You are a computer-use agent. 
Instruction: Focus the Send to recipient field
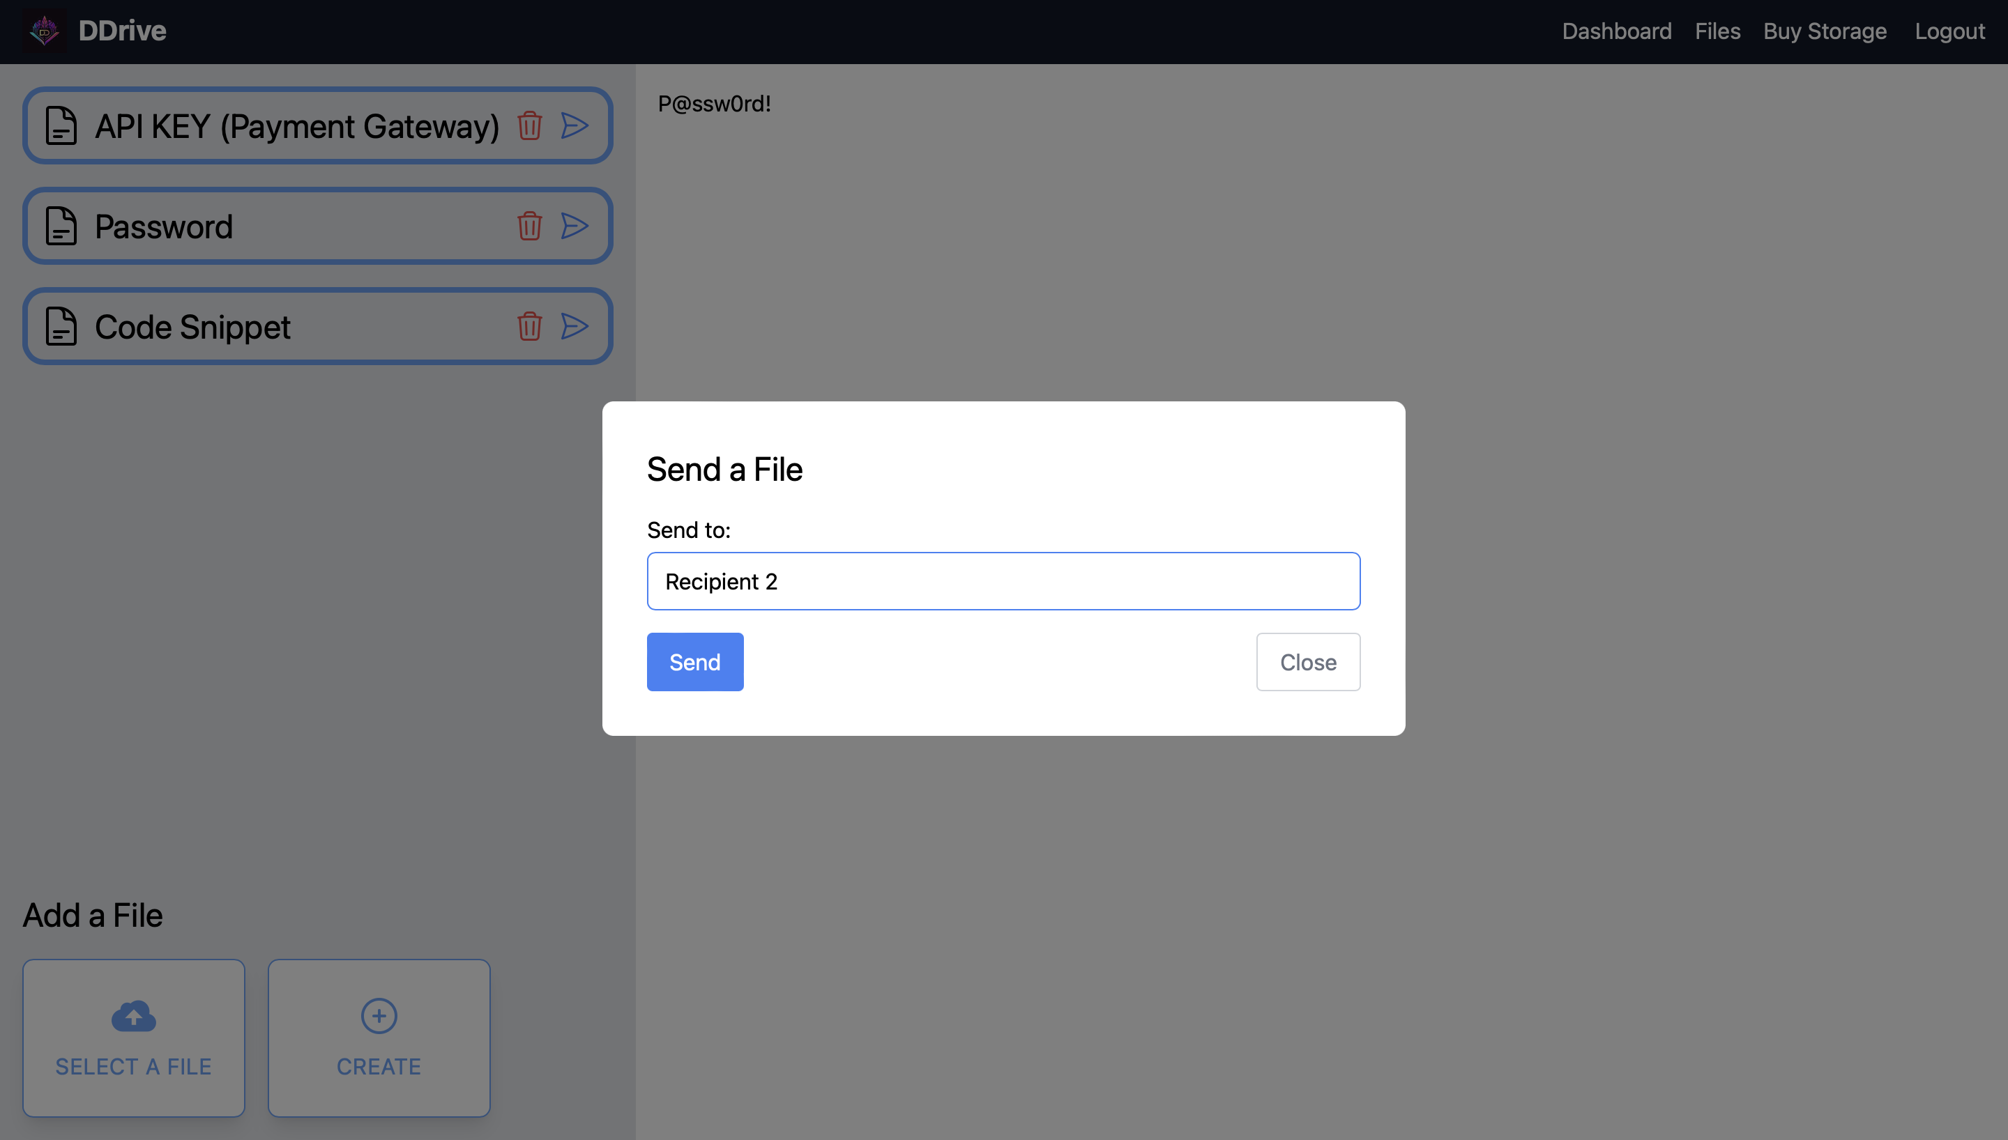[x=1003, y=582]
